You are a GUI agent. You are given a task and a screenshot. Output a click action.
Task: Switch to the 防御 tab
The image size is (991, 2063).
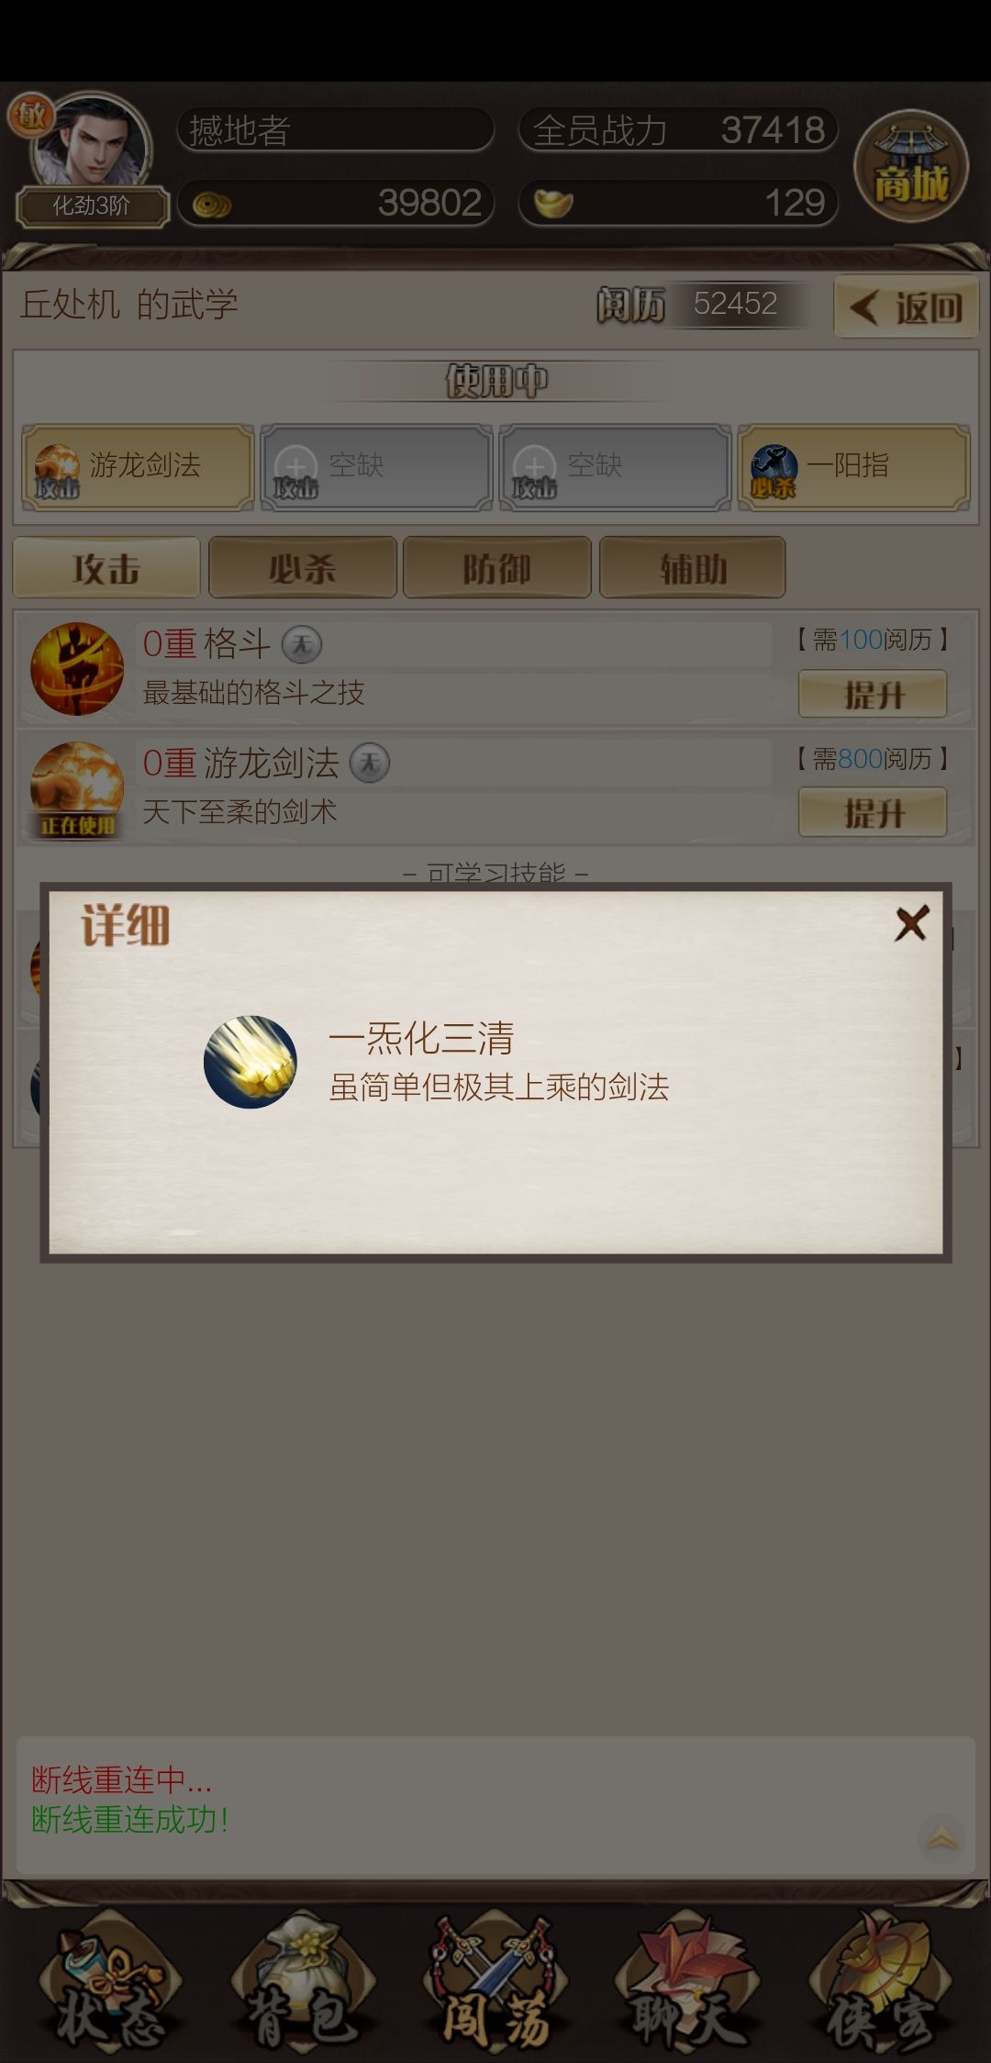click(497, 568)
